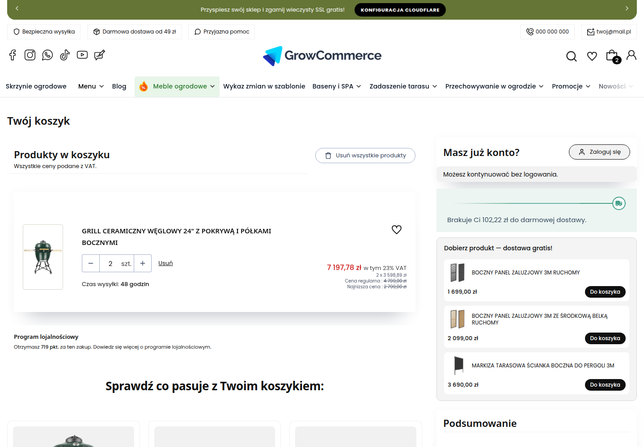Expand Przechowywanie w ogrodzie dropdown
The width and height of the screenshot is (644, 447).
[x=495, y=86]
